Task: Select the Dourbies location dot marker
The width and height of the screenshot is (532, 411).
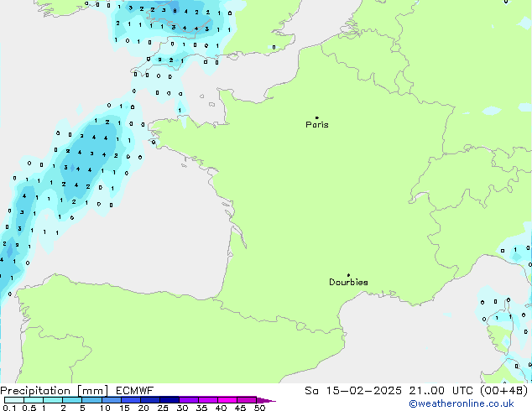Action: coord(348,275)
